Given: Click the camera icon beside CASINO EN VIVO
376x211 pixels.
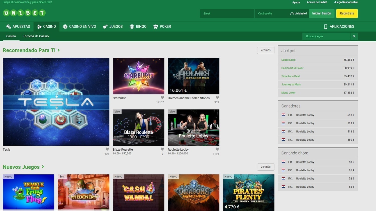Looking at the screenshot, I should coord(65,26).
